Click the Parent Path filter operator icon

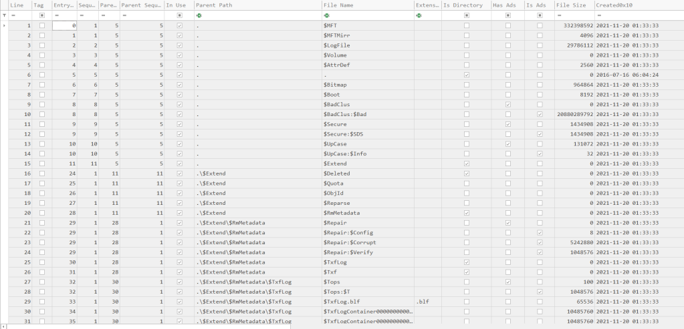tap(199, 15)
